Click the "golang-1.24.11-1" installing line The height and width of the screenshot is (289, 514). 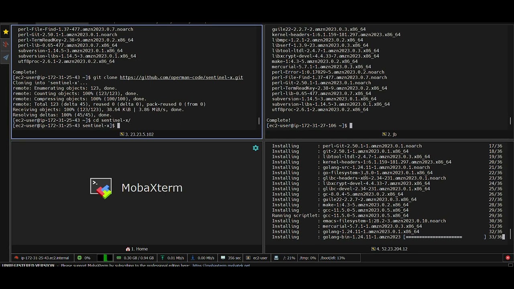tap(345, 232)
